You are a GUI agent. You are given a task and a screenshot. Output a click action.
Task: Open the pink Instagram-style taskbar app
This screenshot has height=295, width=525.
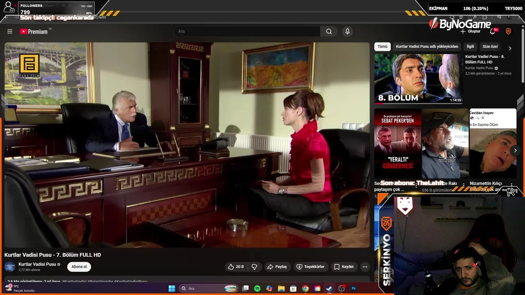point(317,288)
